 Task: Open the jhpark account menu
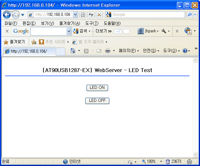pyautogui.click(x=148, y=31)
